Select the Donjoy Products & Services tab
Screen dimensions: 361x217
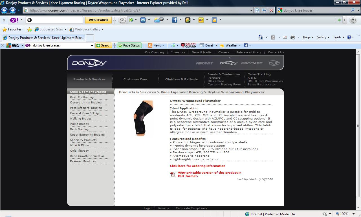tap(43, 38)
